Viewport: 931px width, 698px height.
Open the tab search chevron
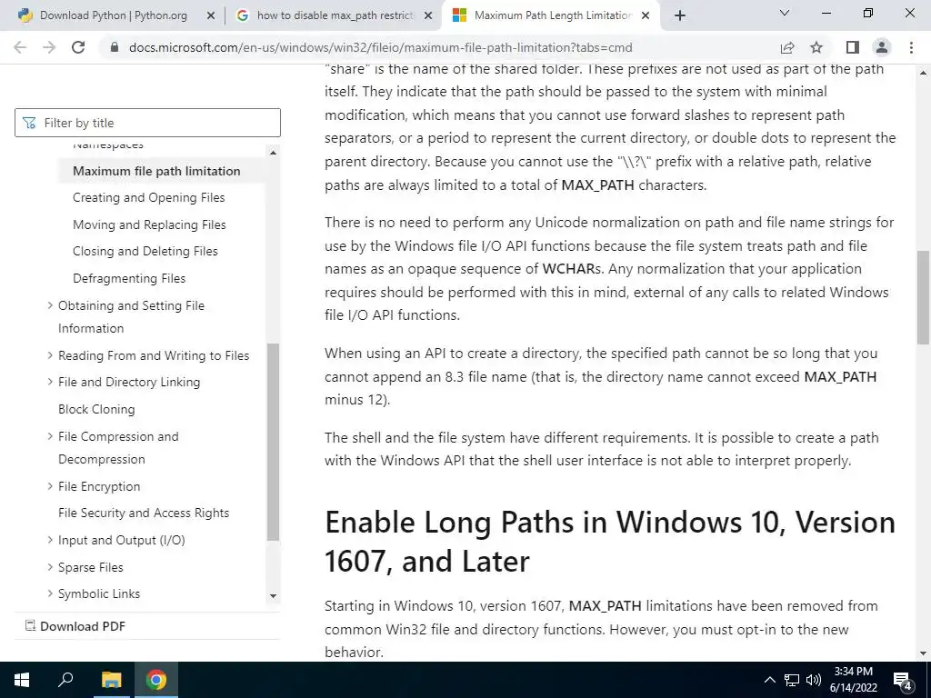click(x=785, y=13)
